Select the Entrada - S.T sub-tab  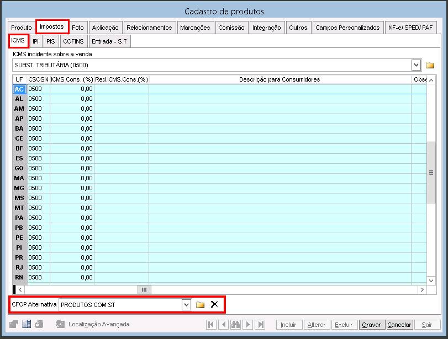(109, 41)
